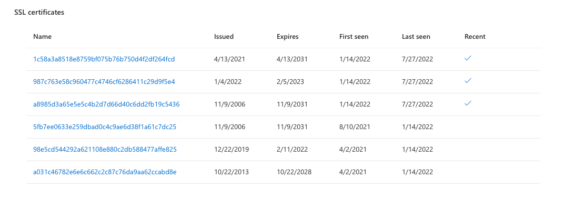Select the 12/22/2019 issued date cell
The image size is (565, 222).
coord(231,149)
